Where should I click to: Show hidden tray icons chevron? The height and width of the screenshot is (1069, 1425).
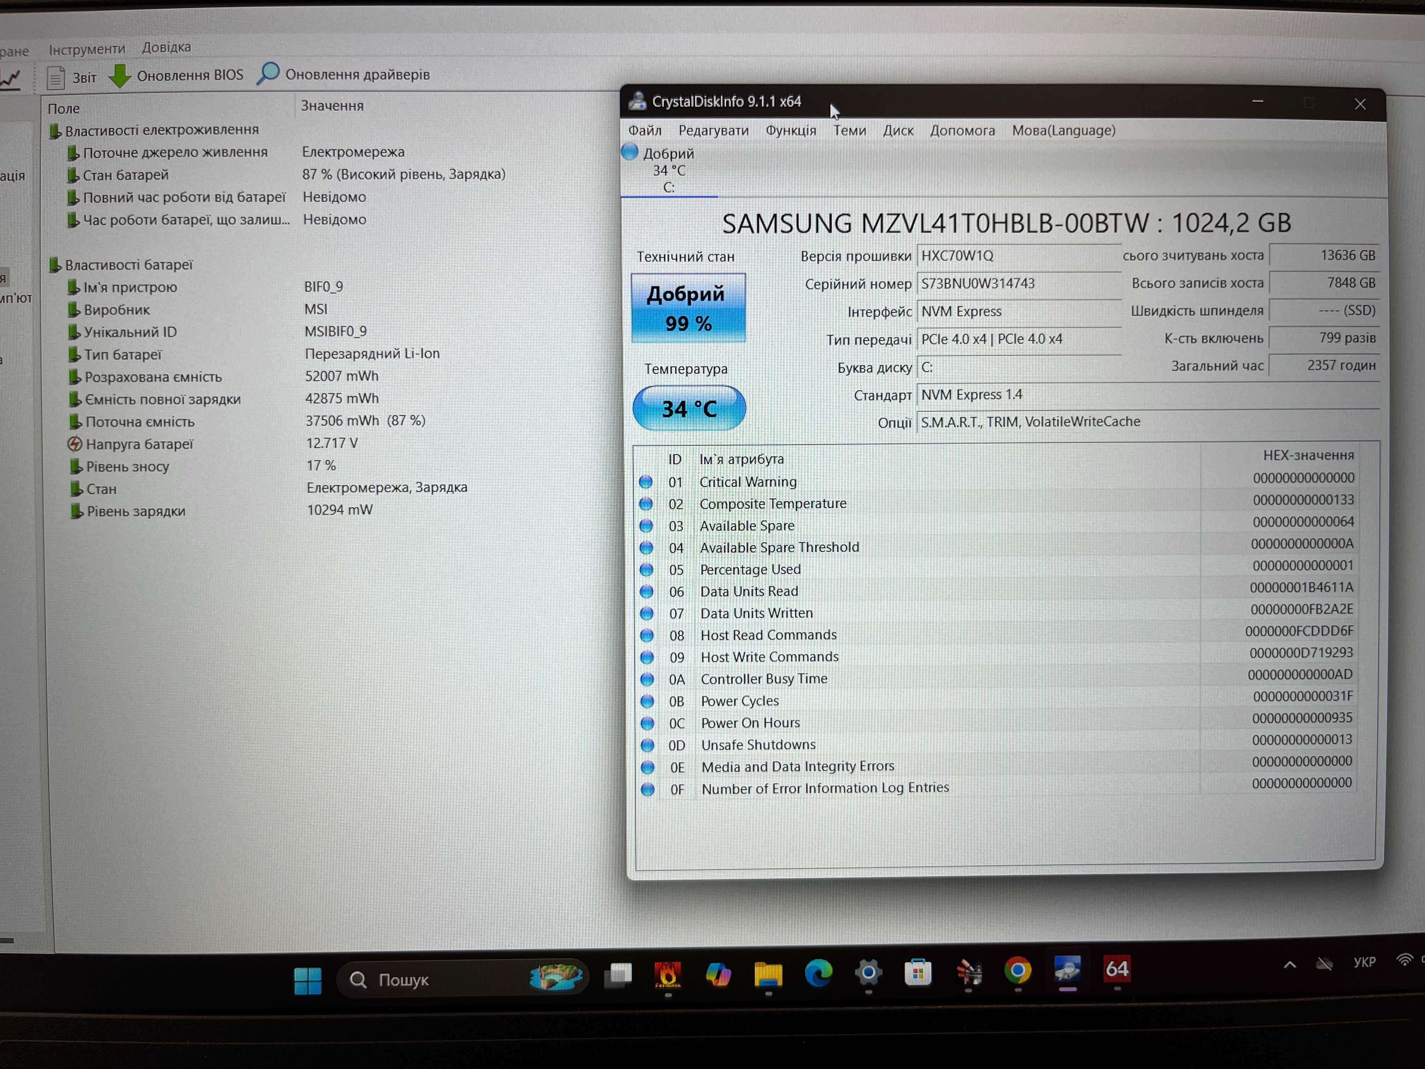[1290, 965]
